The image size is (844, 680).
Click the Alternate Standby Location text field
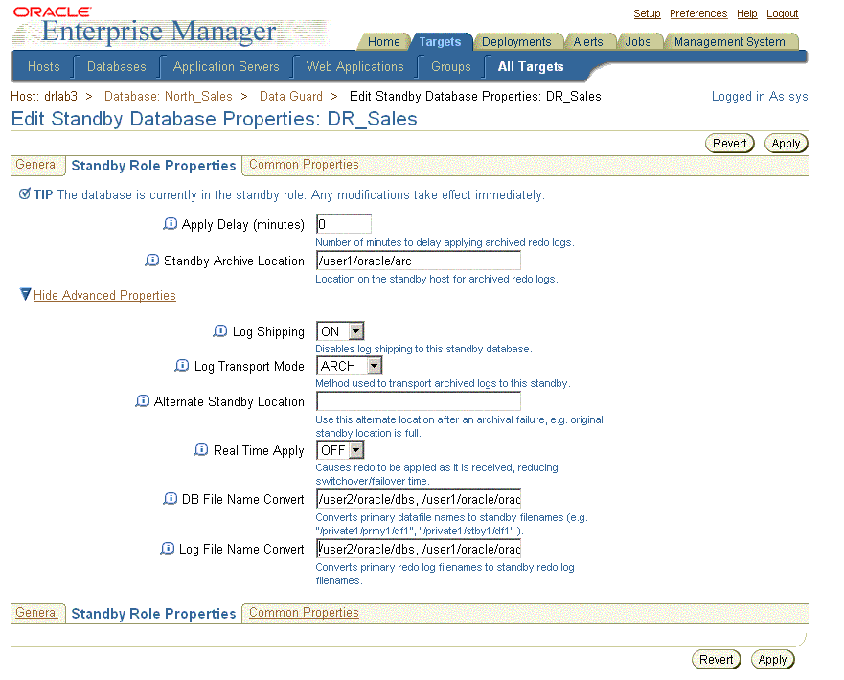point(418,401)
